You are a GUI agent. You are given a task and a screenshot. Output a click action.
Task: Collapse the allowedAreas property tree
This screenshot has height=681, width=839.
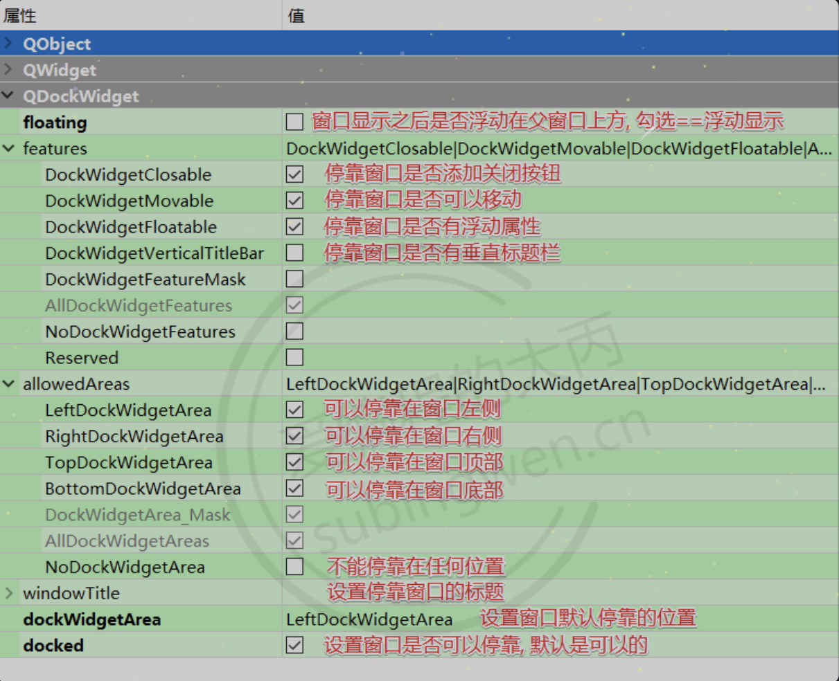click(8, 384)
